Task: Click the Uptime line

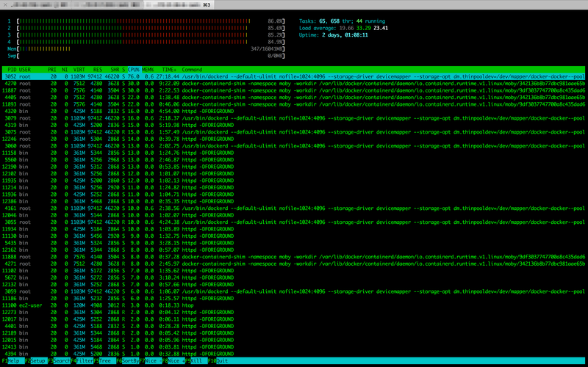Action: click(334, 35)
